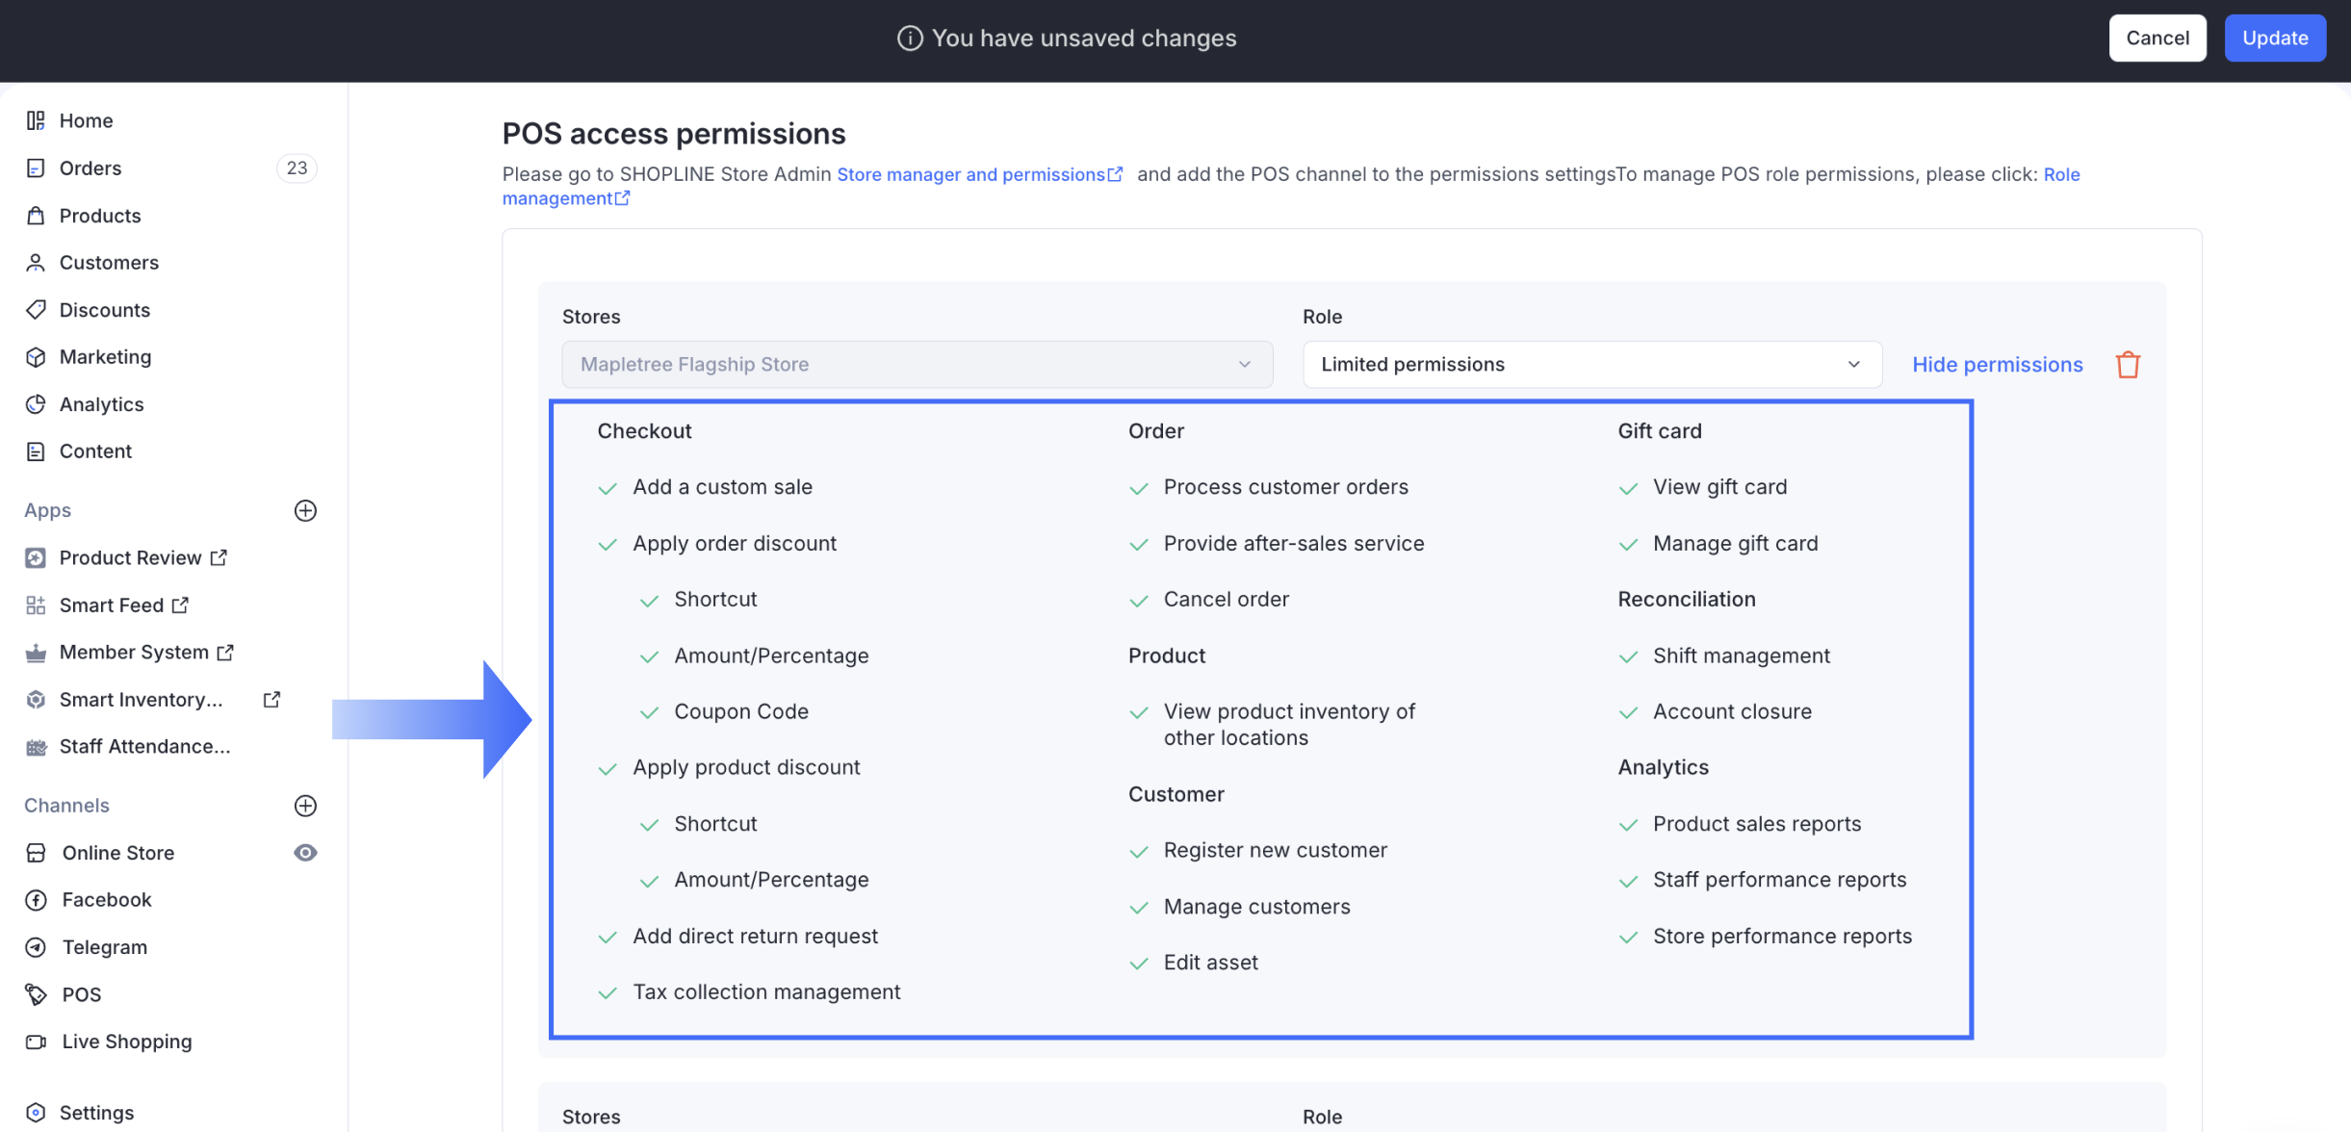Toggle the Cancel order checkmark

(1139, 601)
